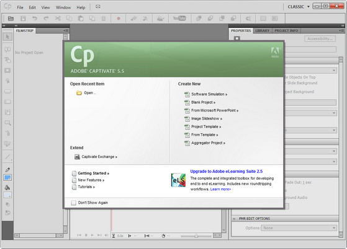Screen dimensions: 347x249
Task: Select the blue fill color swatch
Action: tap(7, 178)
